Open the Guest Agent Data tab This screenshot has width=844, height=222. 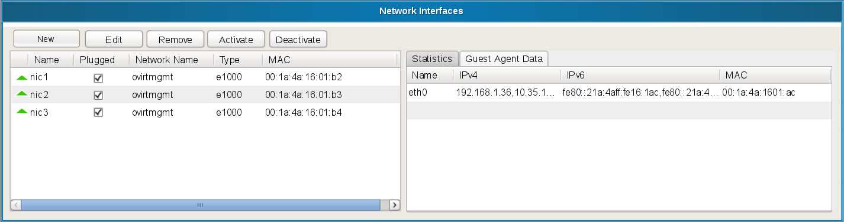pyautogui.click(x=504, y=58)
